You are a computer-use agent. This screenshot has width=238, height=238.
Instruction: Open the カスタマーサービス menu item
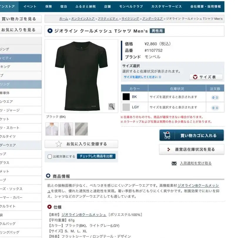point(166,6)
